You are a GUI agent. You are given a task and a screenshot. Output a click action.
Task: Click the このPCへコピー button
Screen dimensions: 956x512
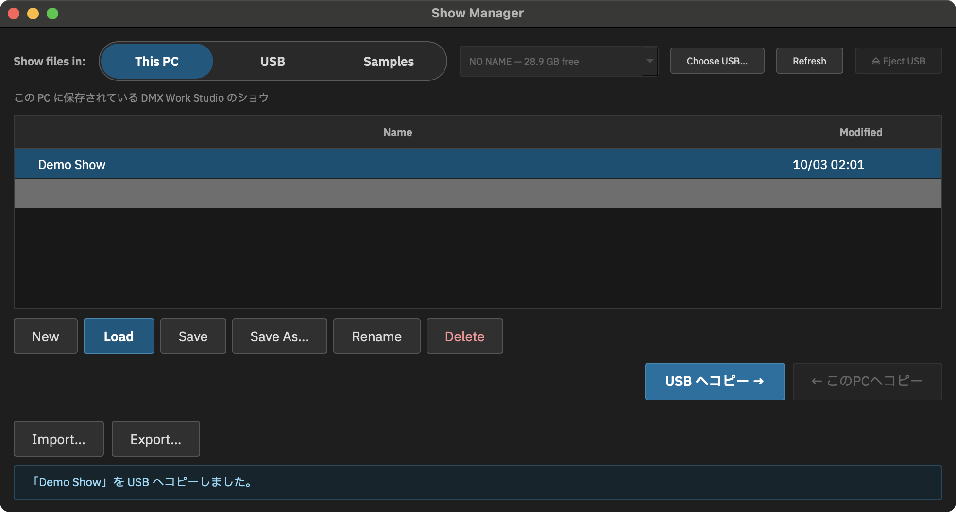tap(867, 381)
